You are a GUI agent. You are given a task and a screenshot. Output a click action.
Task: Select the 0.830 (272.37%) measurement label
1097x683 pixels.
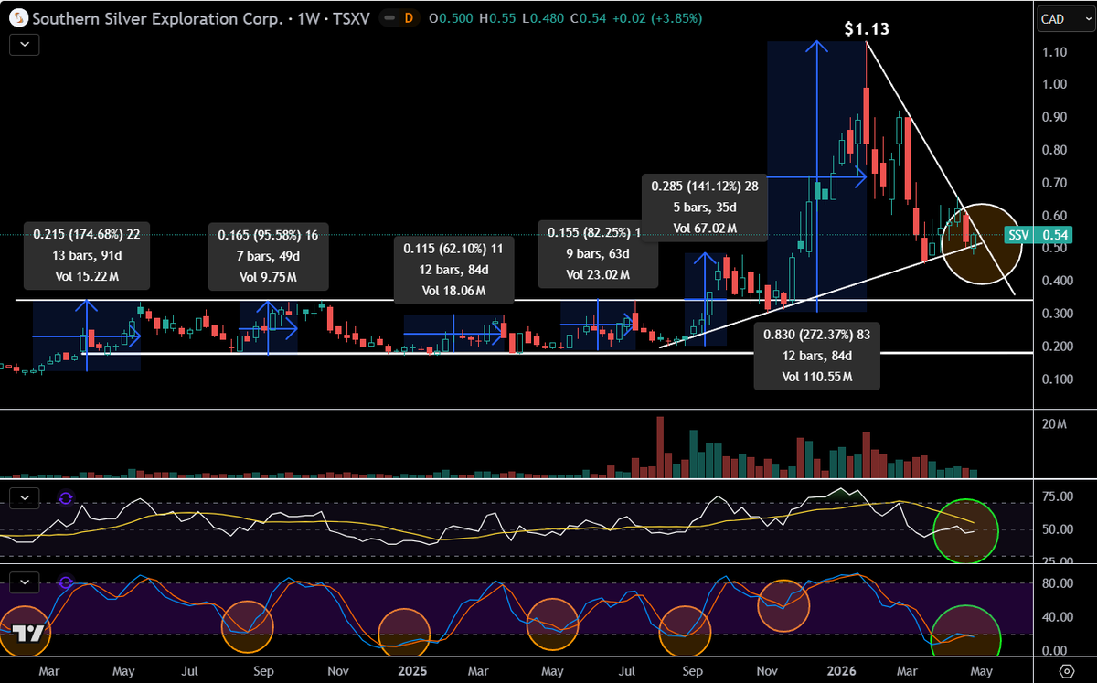tap(816, 356)
